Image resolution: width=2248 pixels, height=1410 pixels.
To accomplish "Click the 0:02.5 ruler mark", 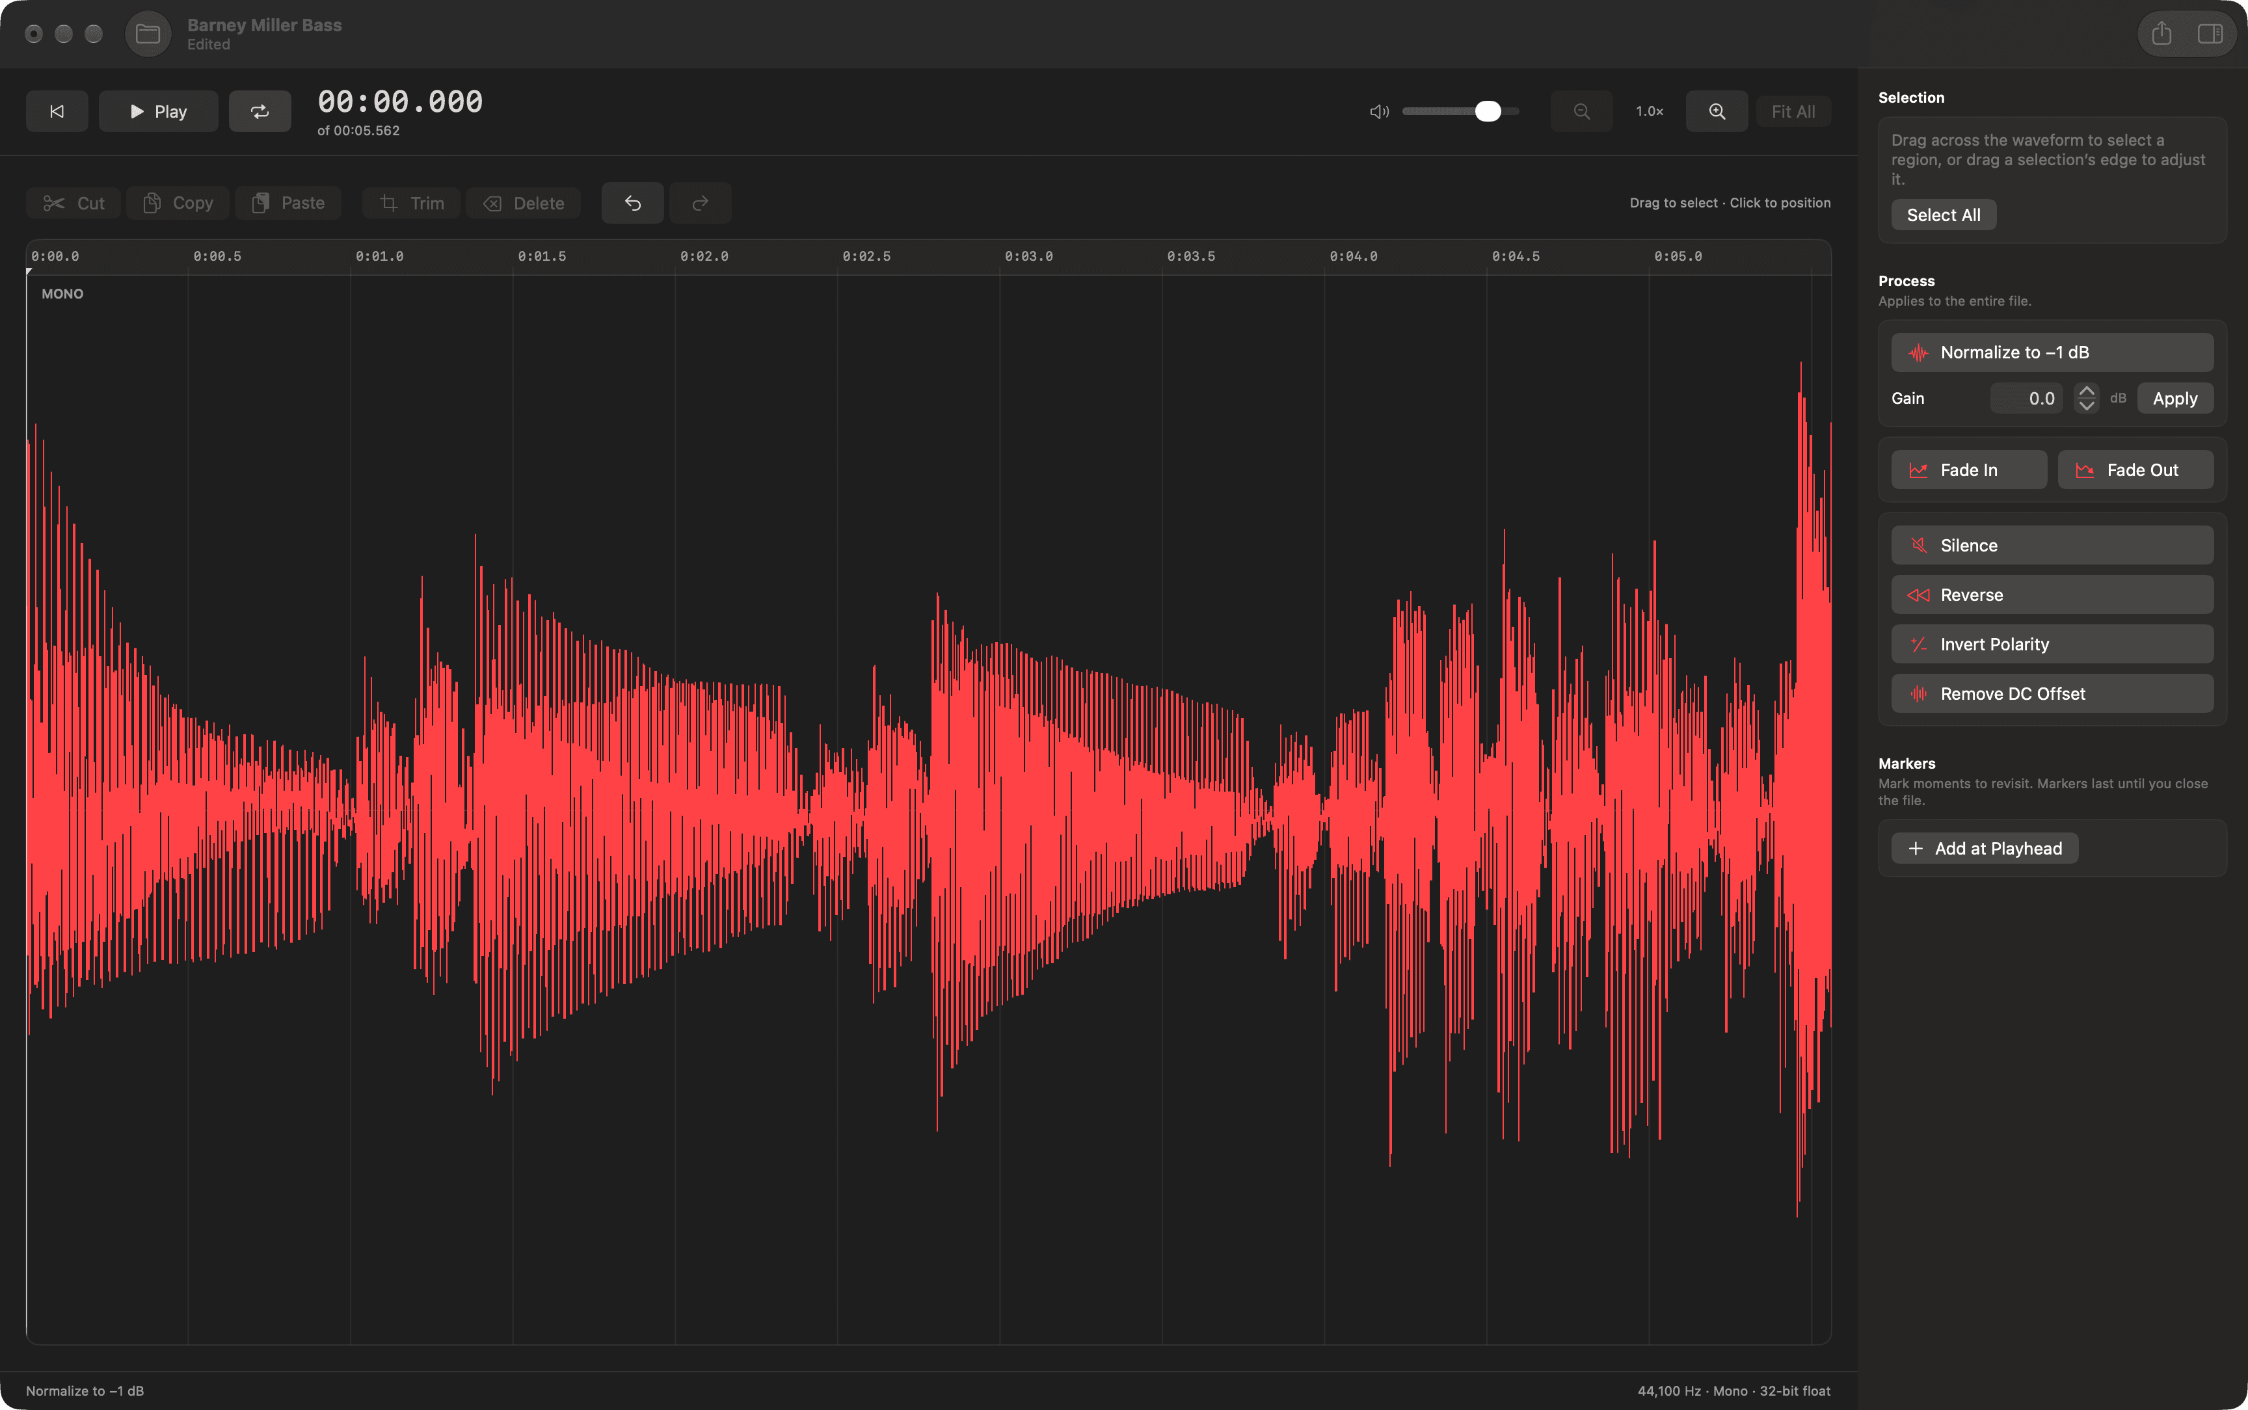I will coord(866,256).
